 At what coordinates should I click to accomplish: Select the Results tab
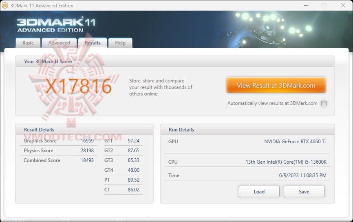click(x=93, y=42)
